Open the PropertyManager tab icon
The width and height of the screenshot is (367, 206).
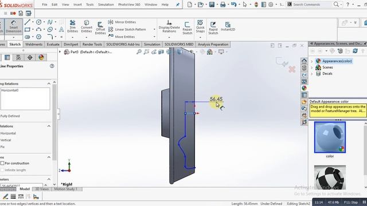(7, 57)
